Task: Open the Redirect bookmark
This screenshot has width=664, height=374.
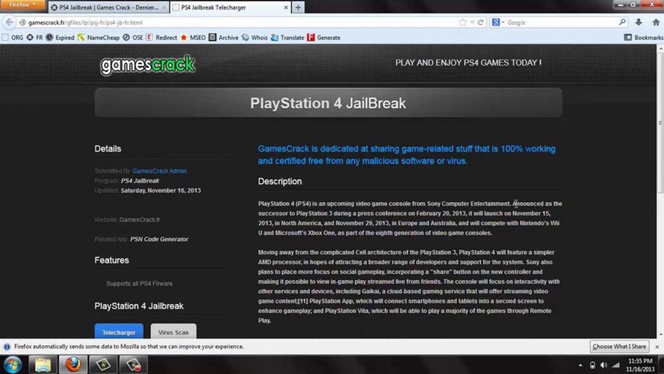Action: coord(161,37)
